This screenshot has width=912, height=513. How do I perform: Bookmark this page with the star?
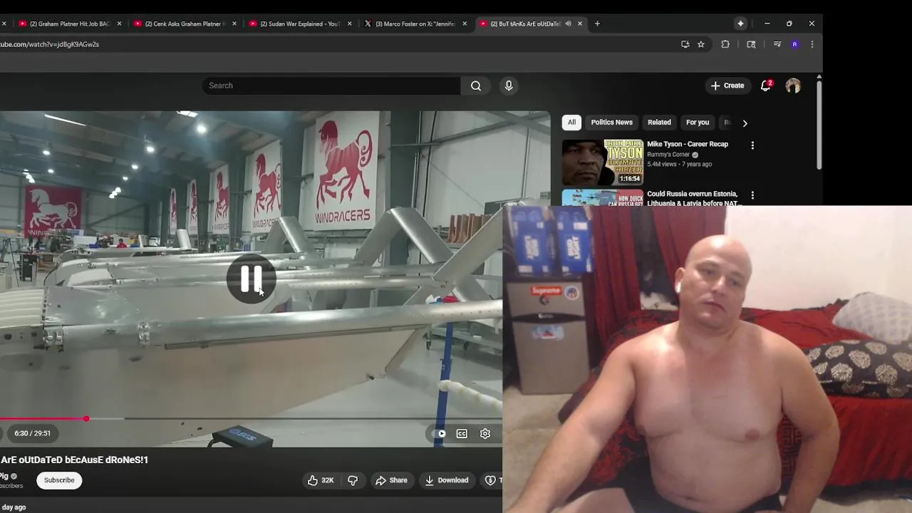[x=701, y=44]
